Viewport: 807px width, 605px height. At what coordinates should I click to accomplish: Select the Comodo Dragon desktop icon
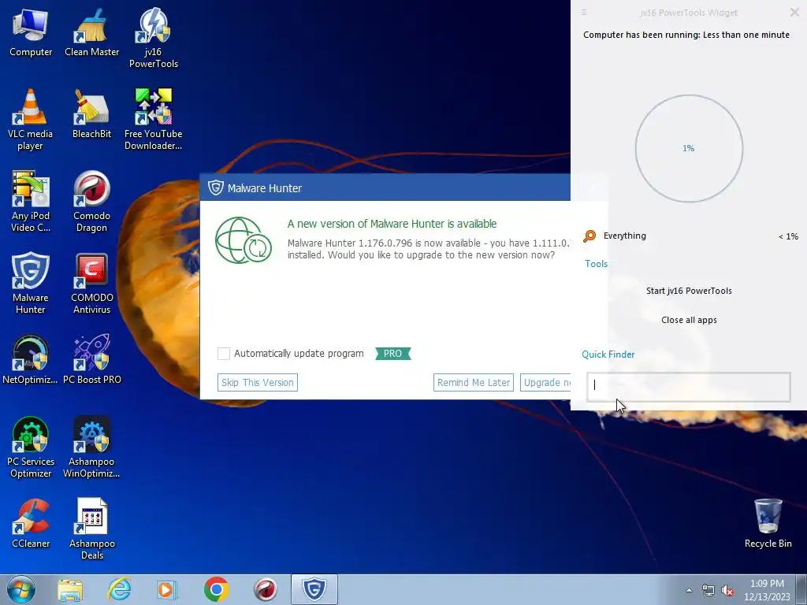coord(91,202)
